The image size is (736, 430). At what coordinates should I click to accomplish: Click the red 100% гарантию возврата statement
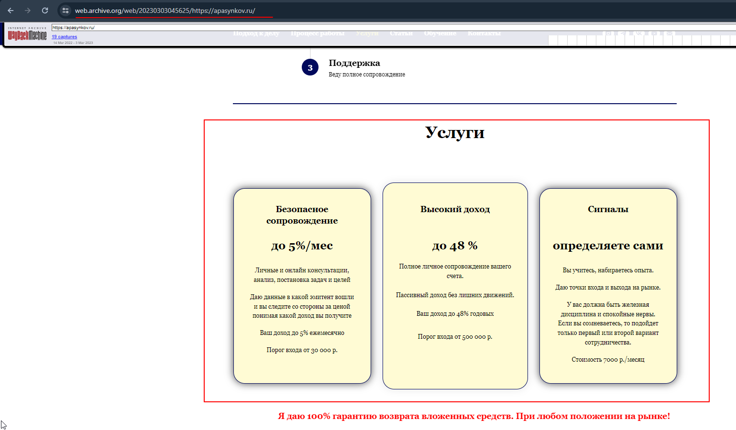(x=474, y=416)
